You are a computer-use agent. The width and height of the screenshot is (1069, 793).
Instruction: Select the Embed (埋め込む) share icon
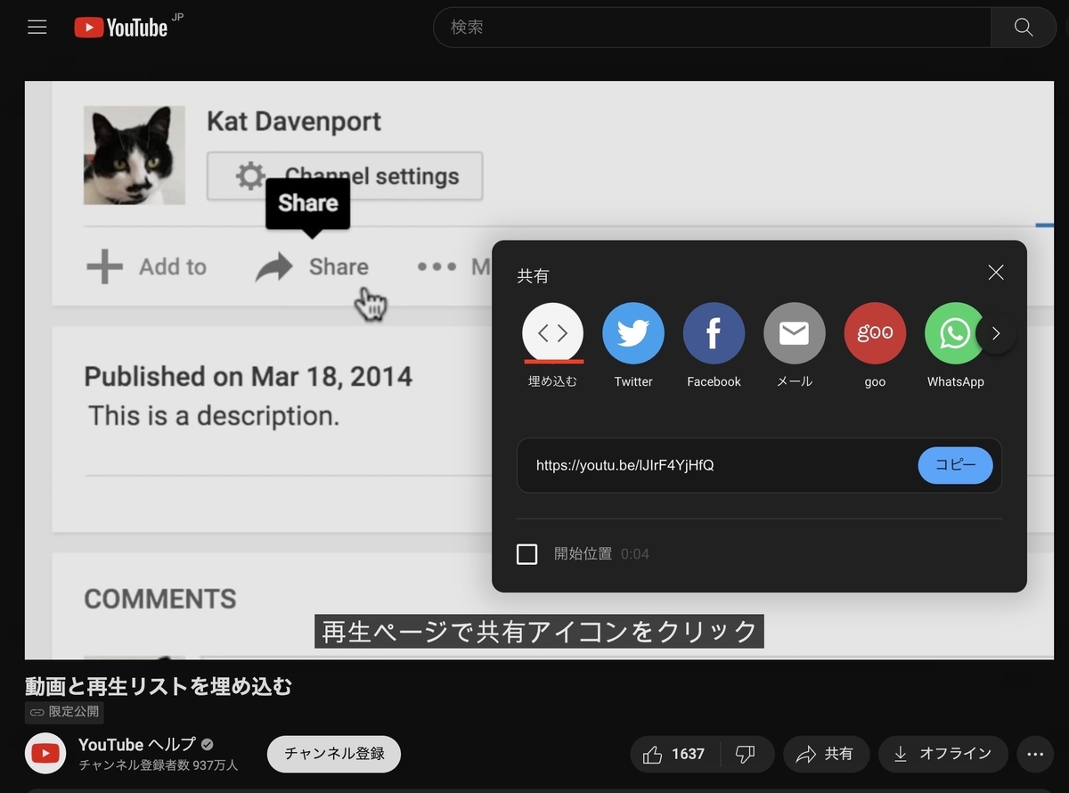pyautogui.click(x=552, y=333)
